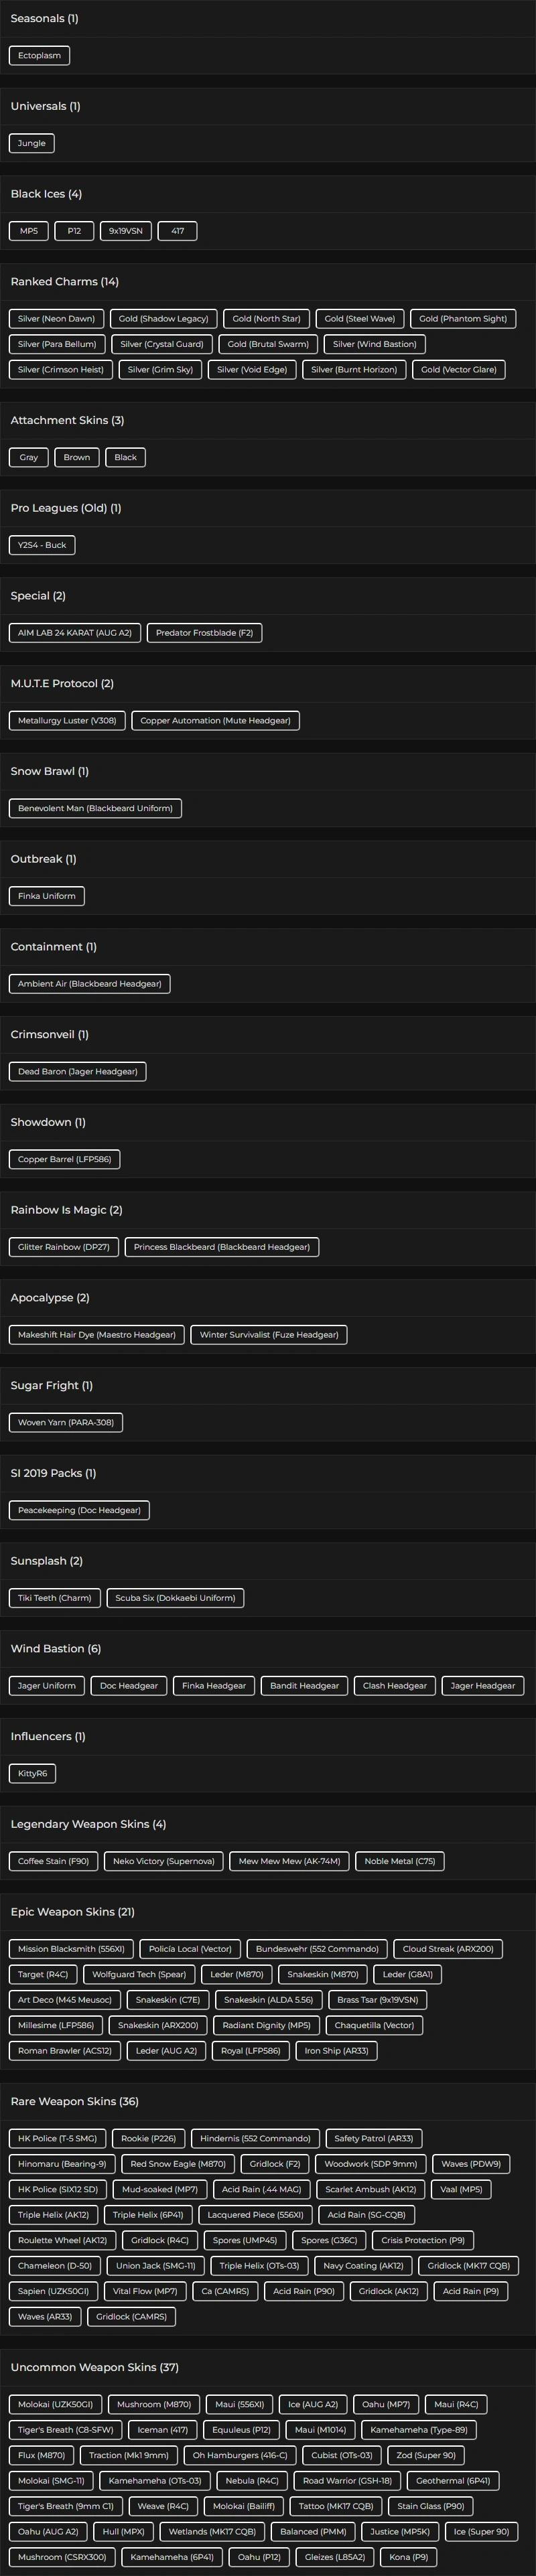Select Benevolent Man (Blackbeard Uniform) tag
The width and height of the screenshot is (536, 2576).
95,808
